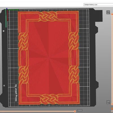Click the orange lock icon below vertical slider
113x113 pixels.
(x=112, y=108)
